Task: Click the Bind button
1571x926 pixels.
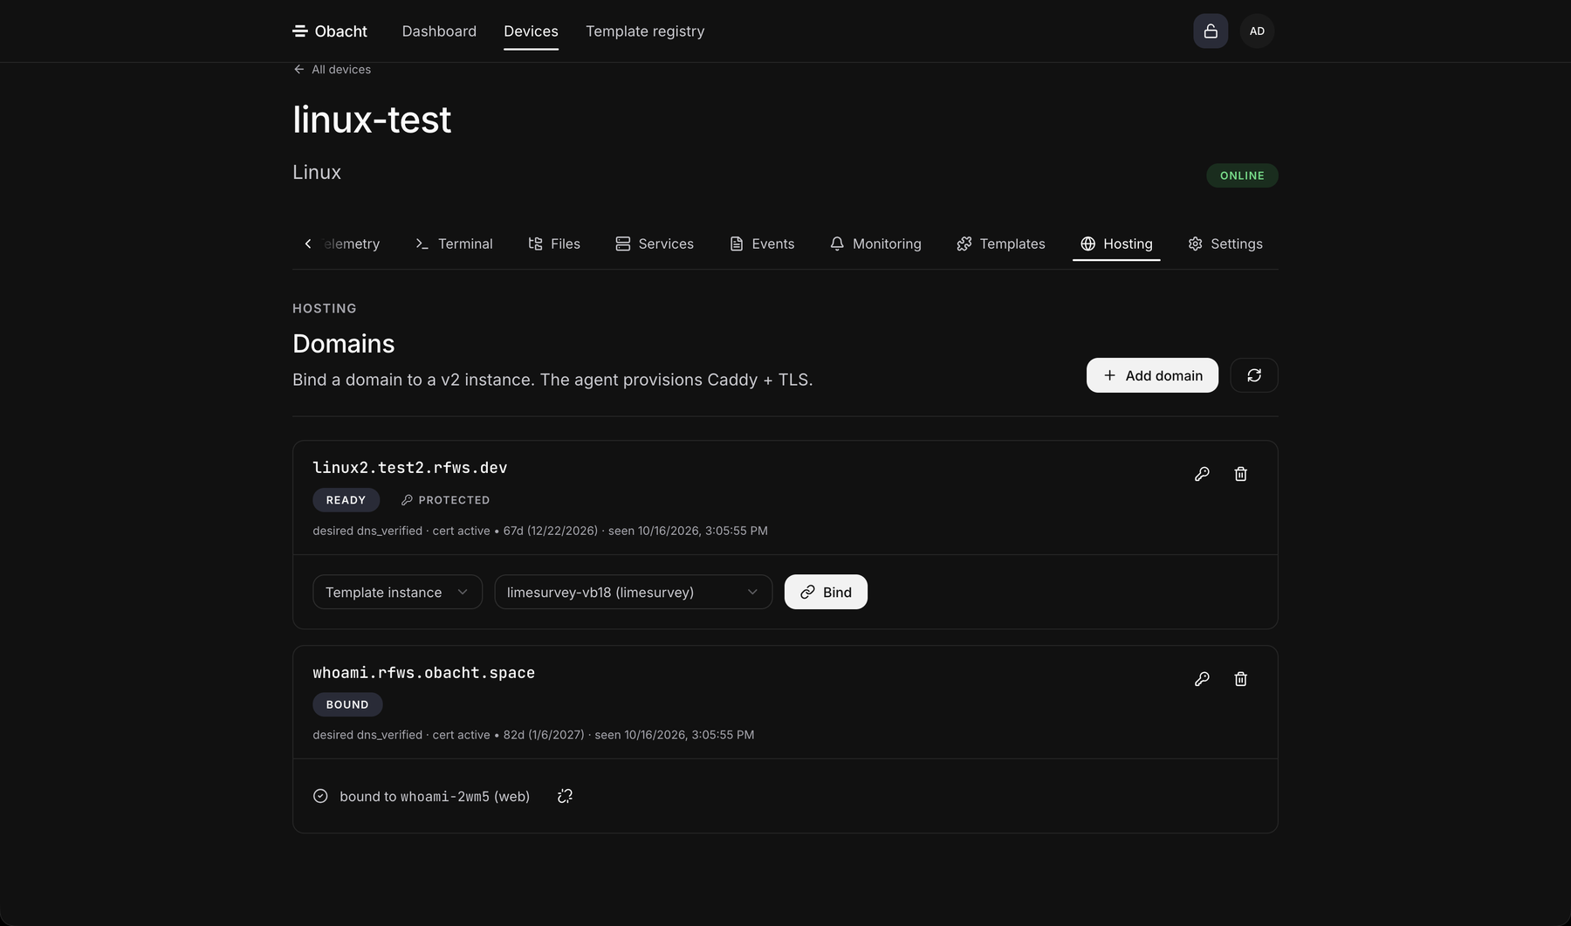Action: 826,592
